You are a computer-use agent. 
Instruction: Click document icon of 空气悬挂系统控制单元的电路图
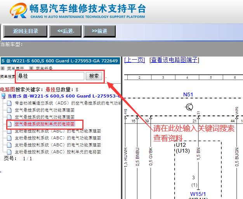9,124
